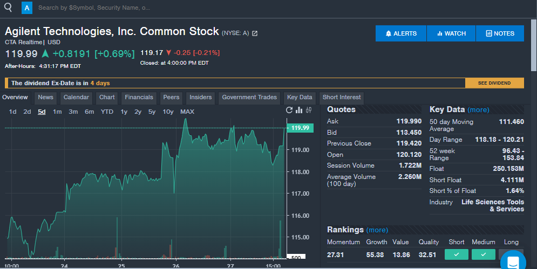Viewport: 537px width, 269px height.
Task: Open the Government Trades tab
Action: point(249,98)
